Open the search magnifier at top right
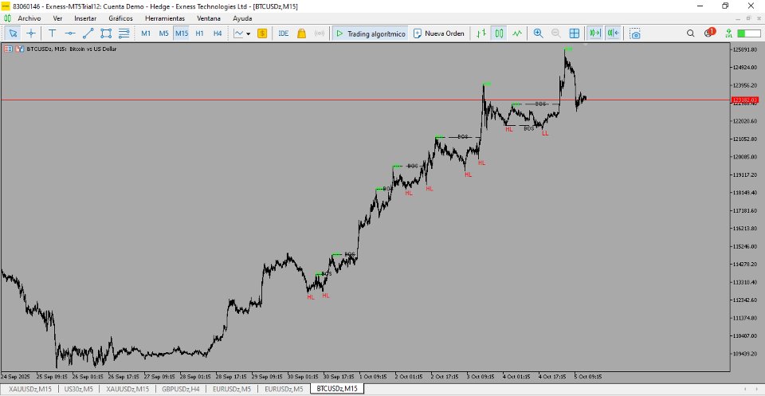 pyautogui.click(x=690, y=33)
